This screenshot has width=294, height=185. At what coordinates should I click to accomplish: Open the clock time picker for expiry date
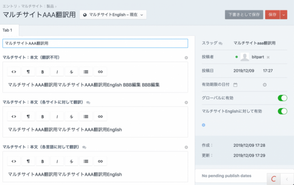click(265, 85)
